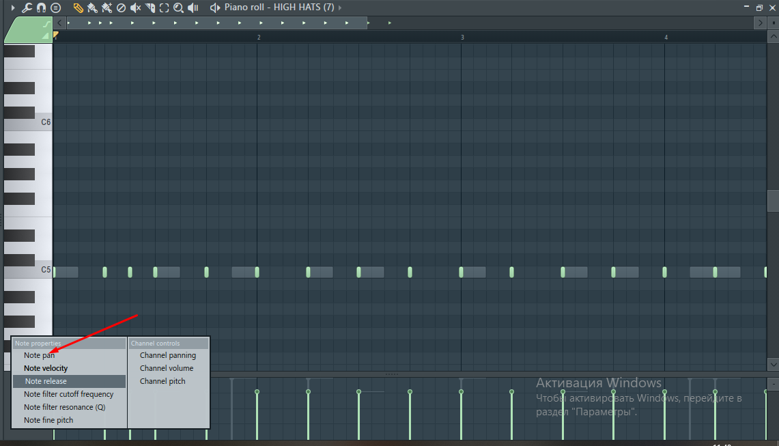Choose Channel panning from the menu

tap(169, 355)
